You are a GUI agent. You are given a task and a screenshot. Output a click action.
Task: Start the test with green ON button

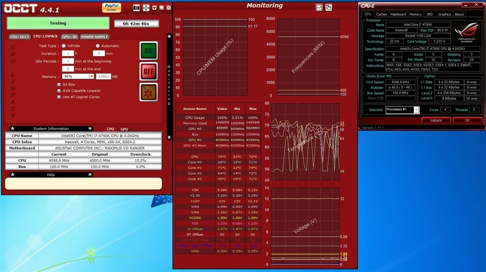coord(149,50)
